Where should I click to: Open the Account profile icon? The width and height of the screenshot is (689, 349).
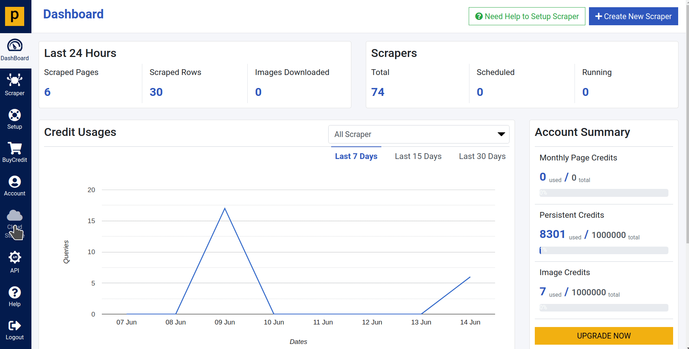point(15,182)
